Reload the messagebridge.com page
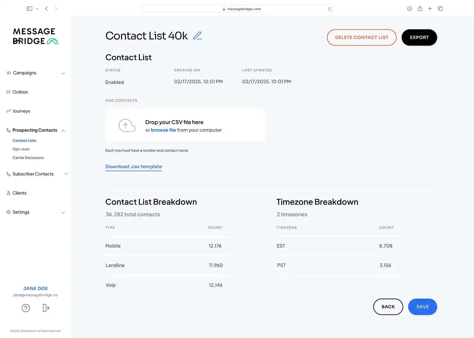 pos(329,9)
